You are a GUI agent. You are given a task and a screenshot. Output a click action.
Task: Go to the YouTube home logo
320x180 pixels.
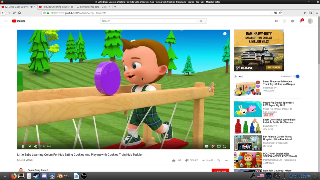(x=19, y=21)
